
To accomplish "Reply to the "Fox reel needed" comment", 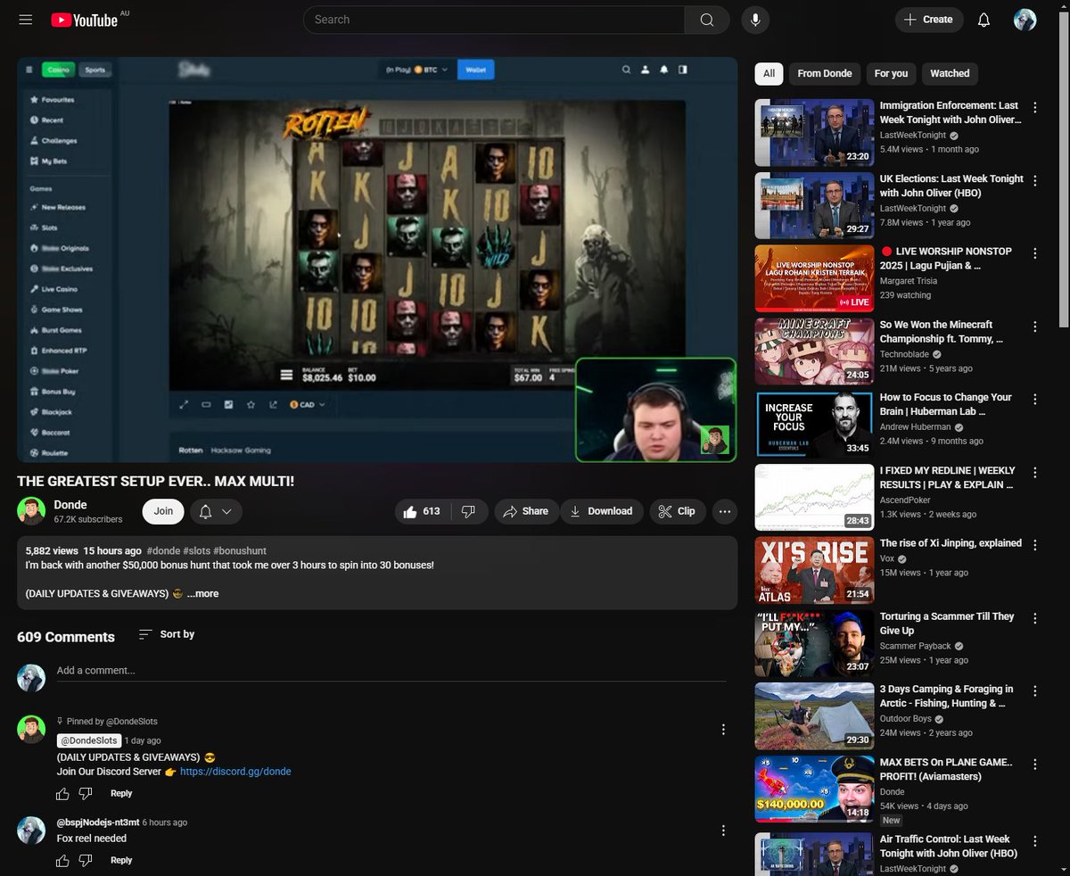I will (x=121, y=860).
